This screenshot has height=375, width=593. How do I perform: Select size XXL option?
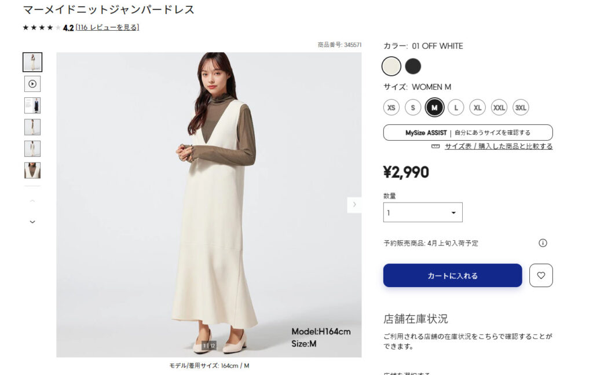[x=499, y=108]
